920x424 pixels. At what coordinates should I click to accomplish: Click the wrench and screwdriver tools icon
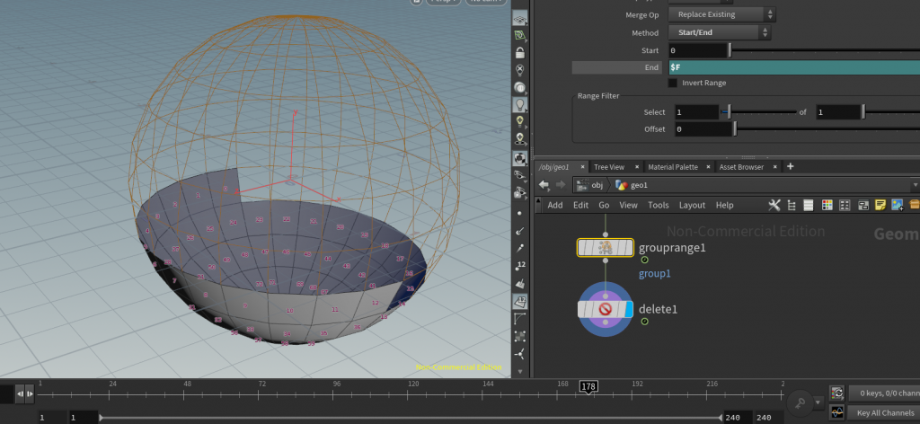click(x=774, y=205)
